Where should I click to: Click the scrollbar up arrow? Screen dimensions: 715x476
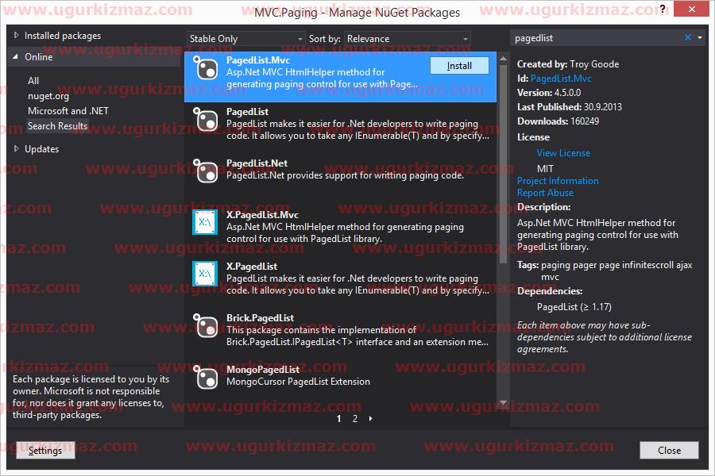(503, 58)
